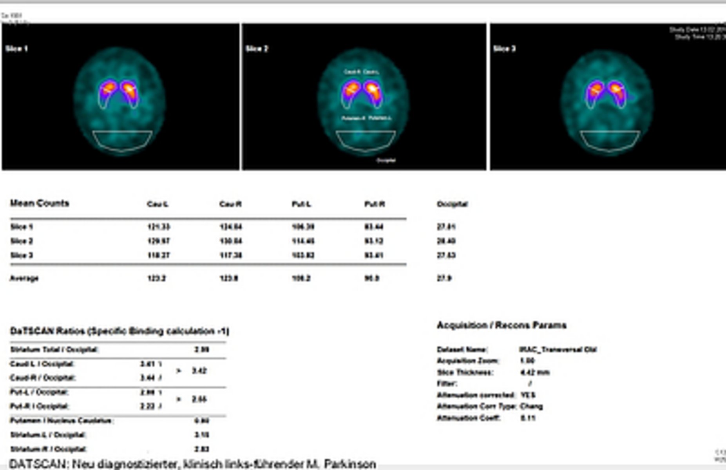Click the Average Occipital value 27.9
Viewport: 726px width, 470px height.
(x=444, y=278)
